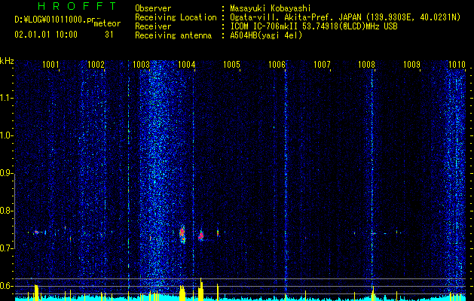Click the tallest yellow power bar after 1004
This screenshot has height=301, width=474.
pyautogui.click(x=201, y=288)
